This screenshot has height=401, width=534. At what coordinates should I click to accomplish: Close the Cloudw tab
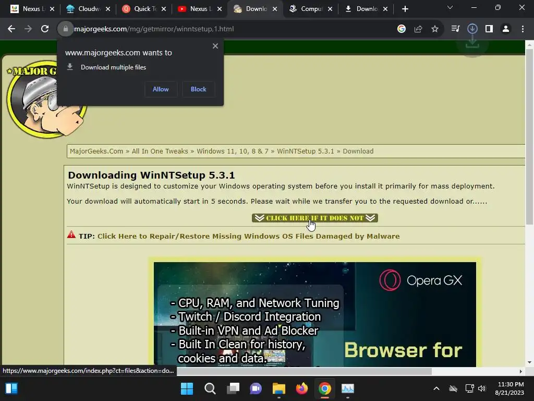(x=108, y=9)
